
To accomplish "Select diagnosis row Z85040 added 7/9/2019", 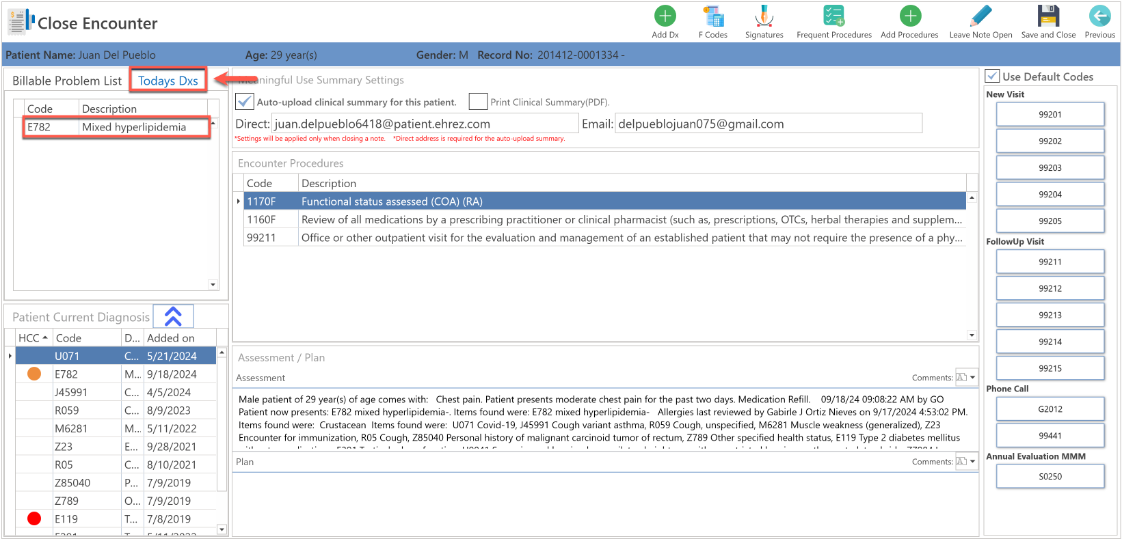I will tap(116, 483).
